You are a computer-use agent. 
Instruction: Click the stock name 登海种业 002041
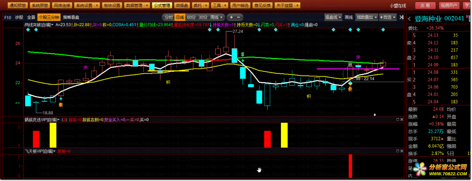coord(439,19)
